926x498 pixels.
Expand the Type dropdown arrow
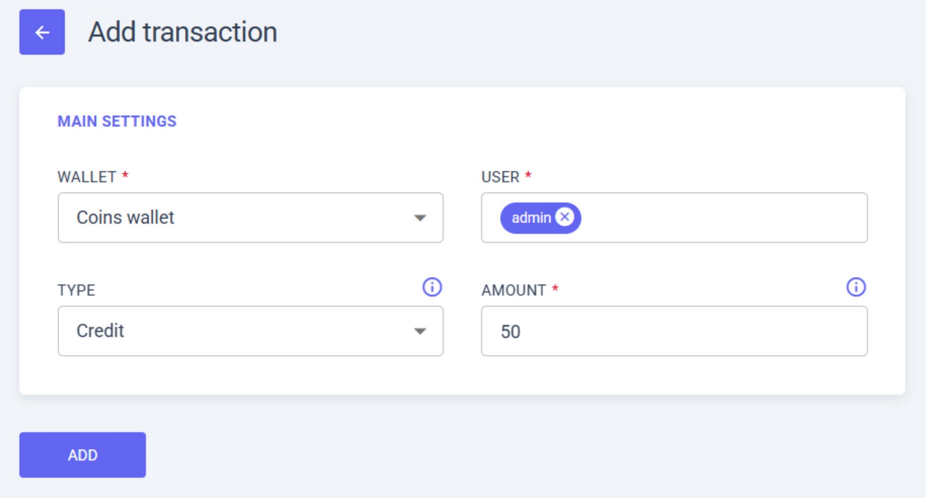click(420, 331)
